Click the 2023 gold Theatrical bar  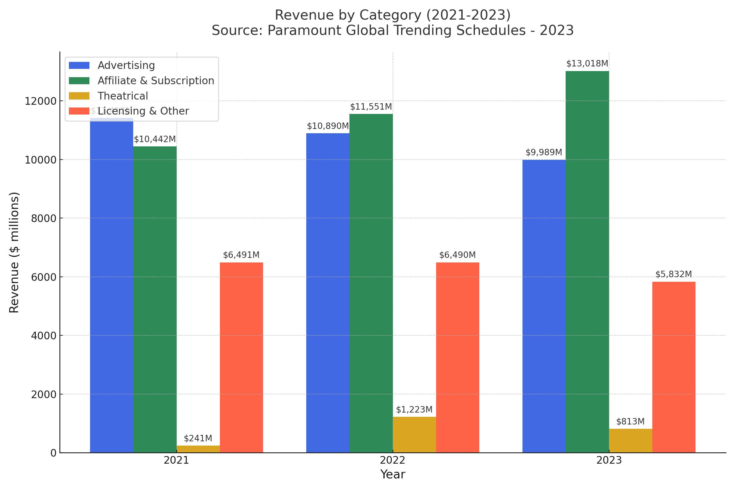(631, 441)
